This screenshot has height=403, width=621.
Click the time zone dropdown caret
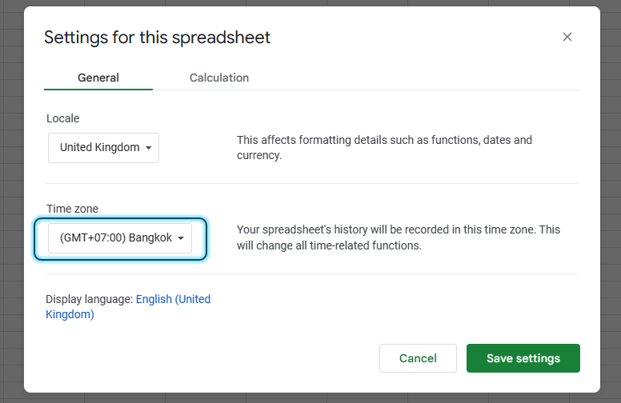tap(182, 238)
